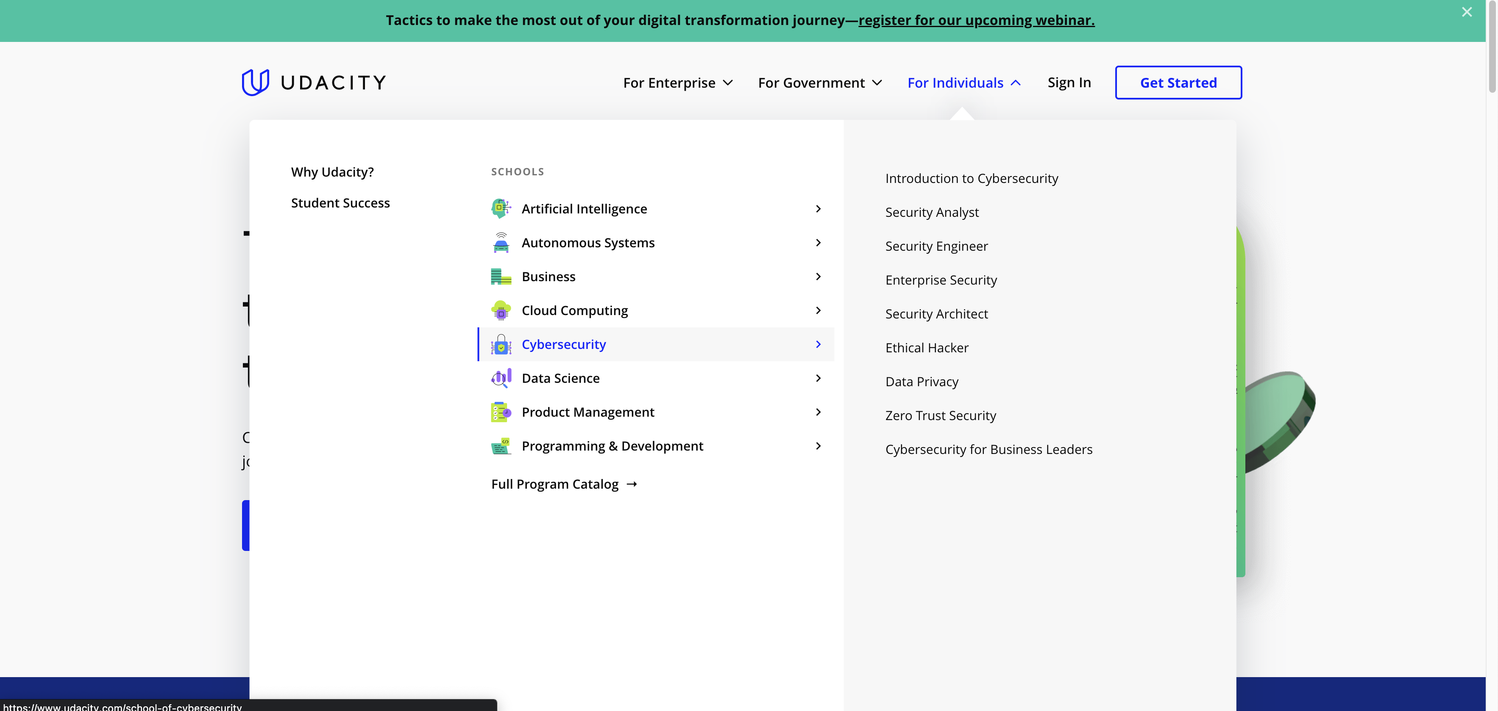Screen dimensions: 1498x711
Task: Open the For Government dropdown menu
Action: pos(820,83)
